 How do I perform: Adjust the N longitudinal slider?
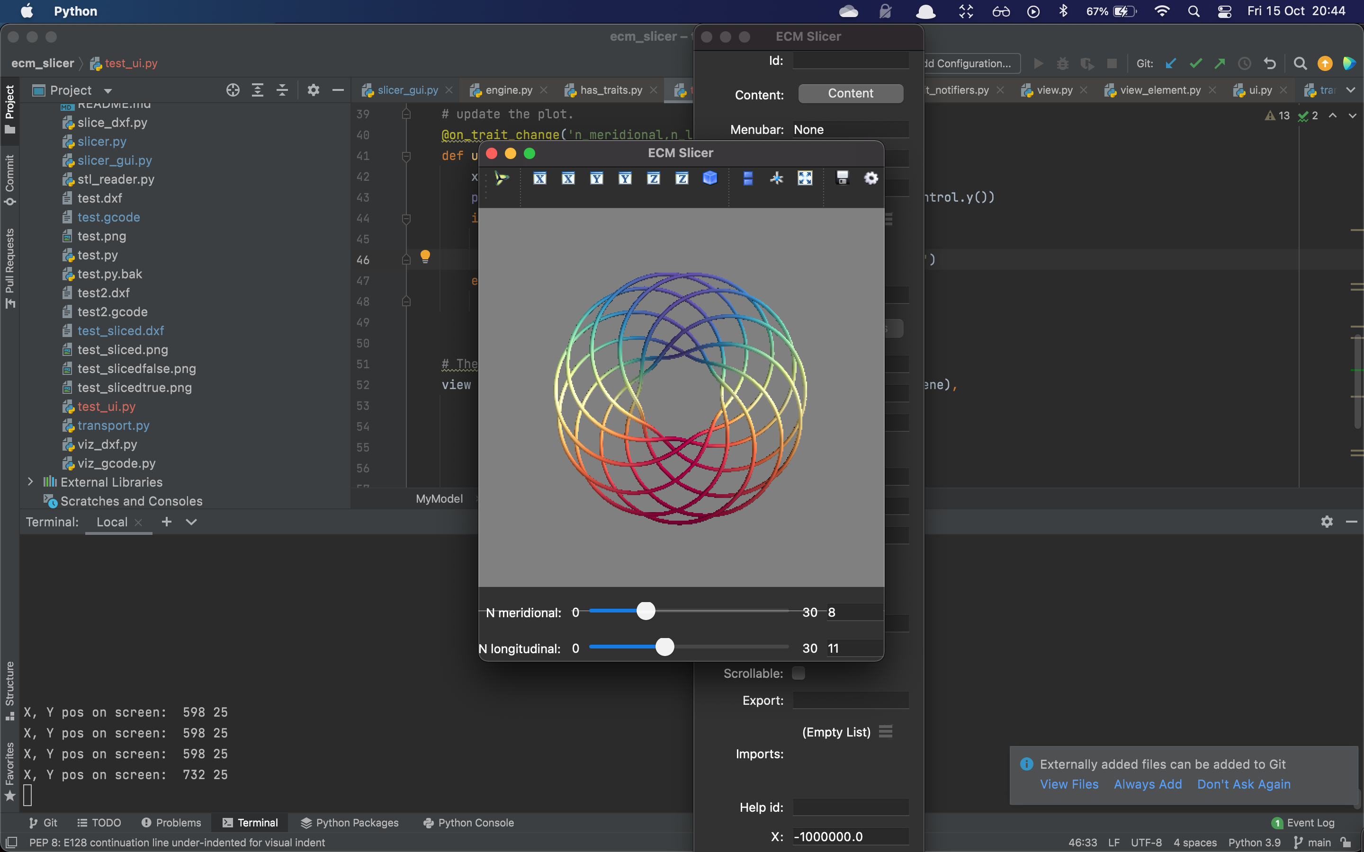pos(665,648)
